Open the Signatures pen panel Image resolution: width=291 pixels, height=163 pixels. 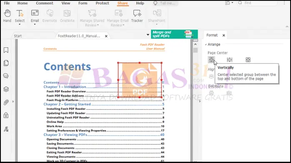[6, 129]
